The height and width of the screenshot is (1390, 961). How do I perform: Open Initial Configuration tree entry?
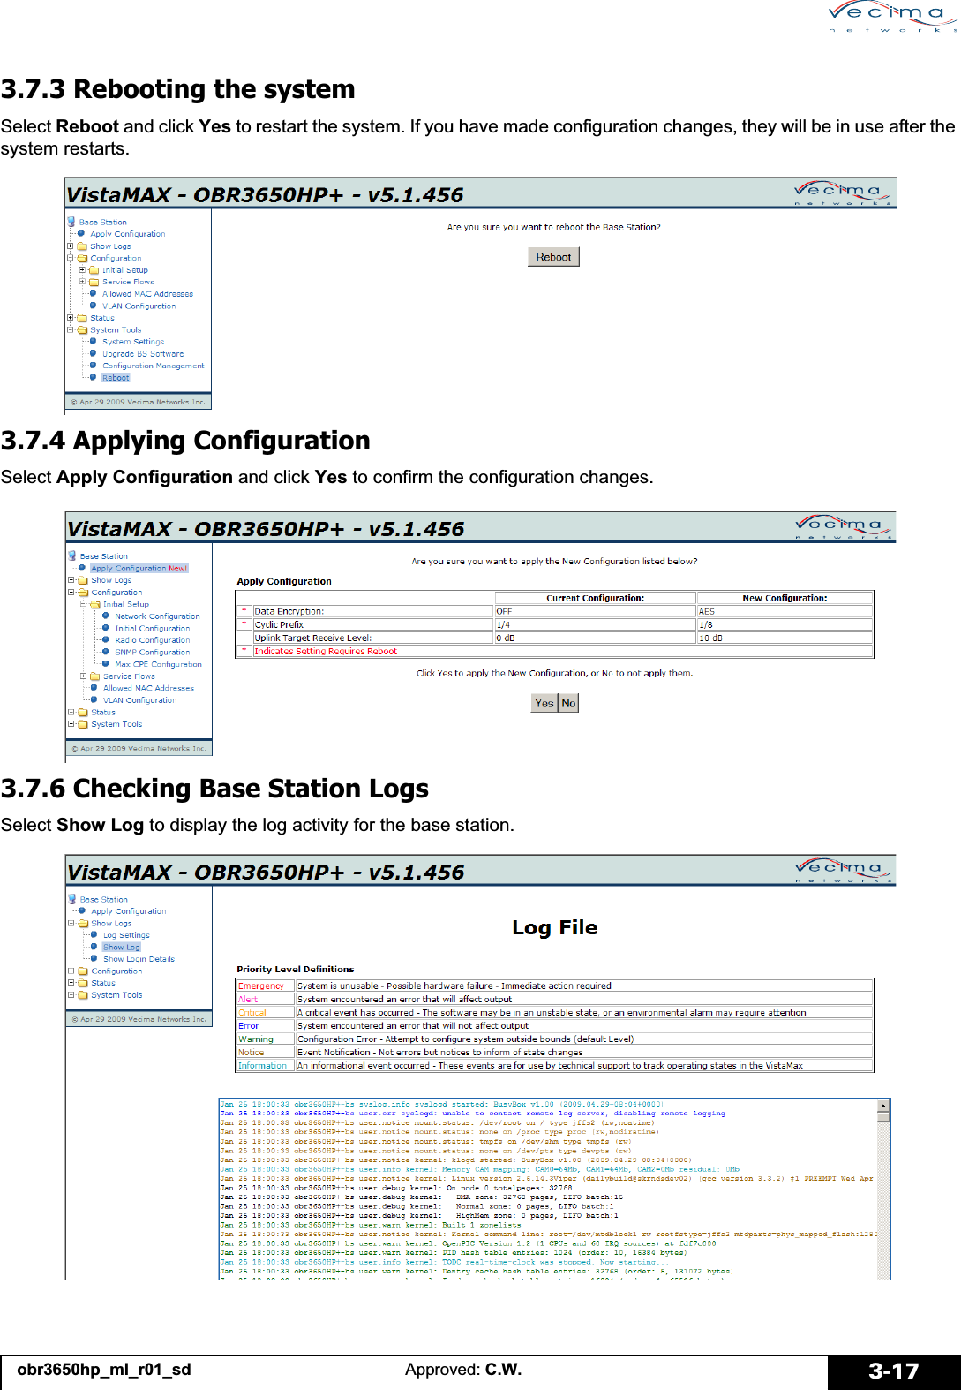pyautogui.click(x=152, y=628)
